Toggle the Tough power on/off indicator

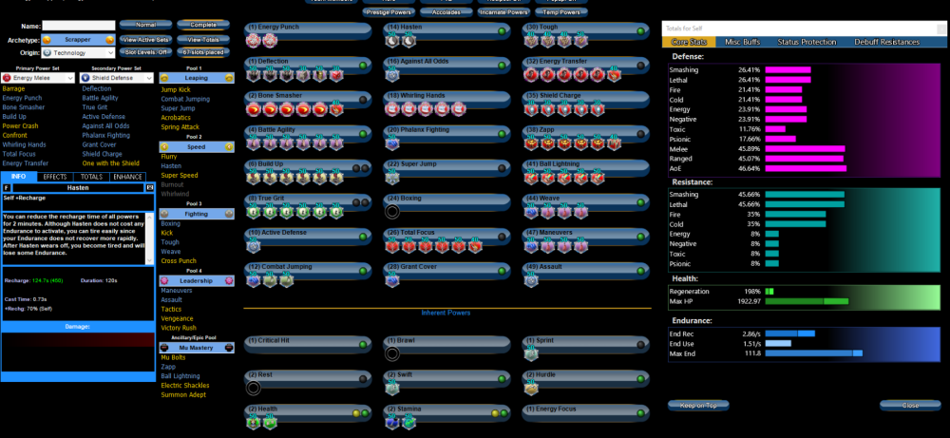[640, 31]
